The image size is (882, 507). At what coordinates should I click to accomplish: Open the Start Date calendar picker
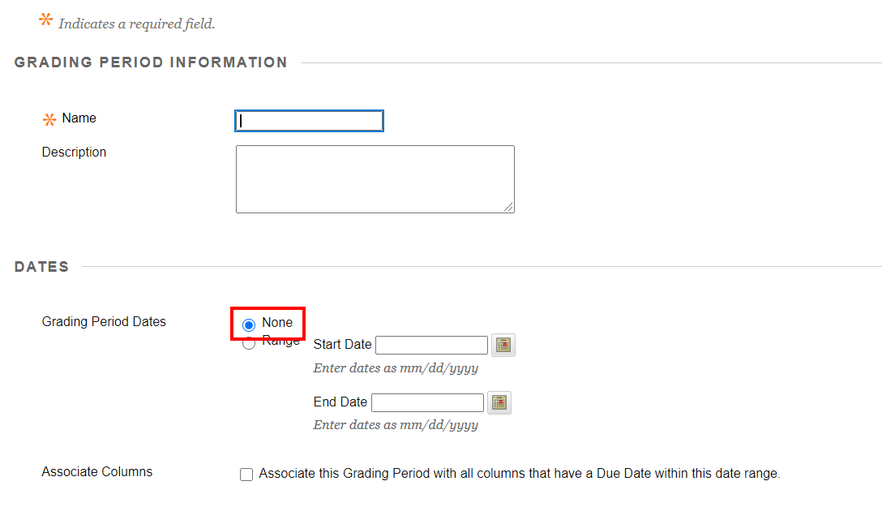[503, 346]
